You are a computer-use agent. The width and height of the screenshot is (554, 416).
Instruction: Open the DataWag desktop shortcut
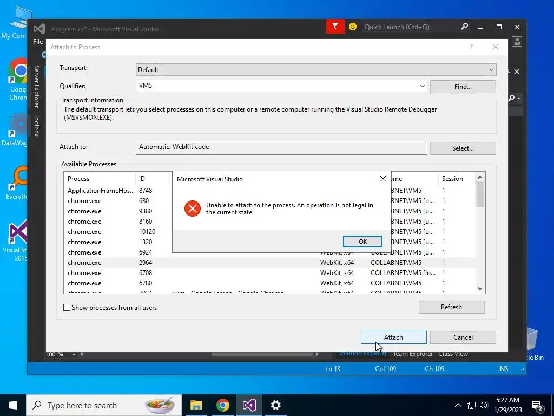[15, 129]
